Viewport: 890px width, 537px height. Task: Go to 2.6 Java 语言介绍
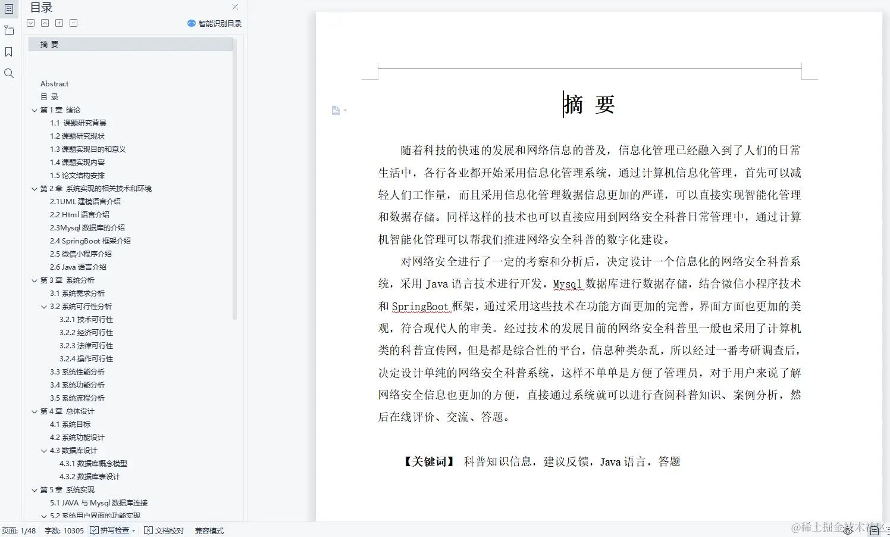point(79,267)
